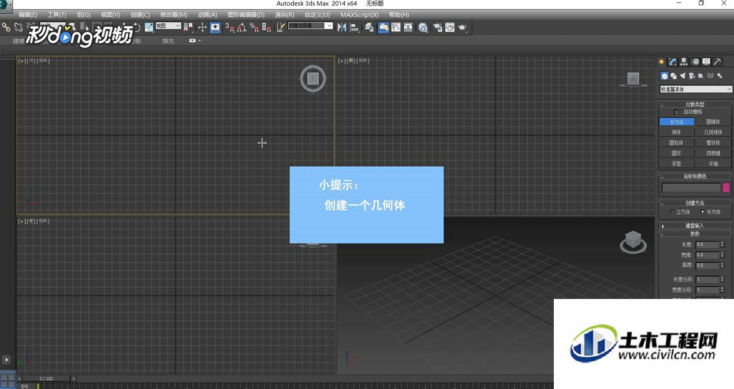Open the MAXScript(X) menu
Image resolution: width=734 pixels, height=389 pixels.
pyautogui.click(x=359, y=15)
